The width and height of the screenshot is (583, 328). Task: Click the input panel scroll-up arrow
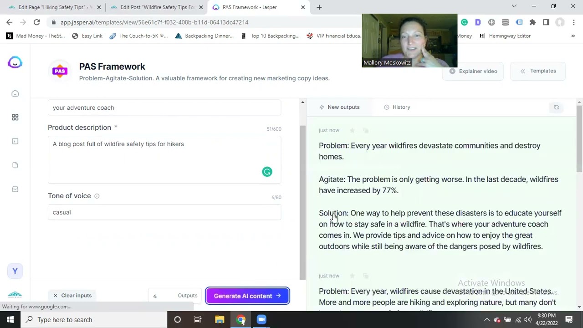pos(302,102)
